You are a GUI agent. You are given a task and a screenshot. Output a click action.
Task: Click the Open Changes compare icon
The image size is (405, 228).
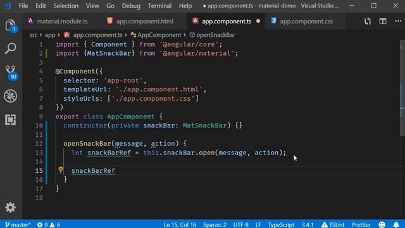click(368, 21)
